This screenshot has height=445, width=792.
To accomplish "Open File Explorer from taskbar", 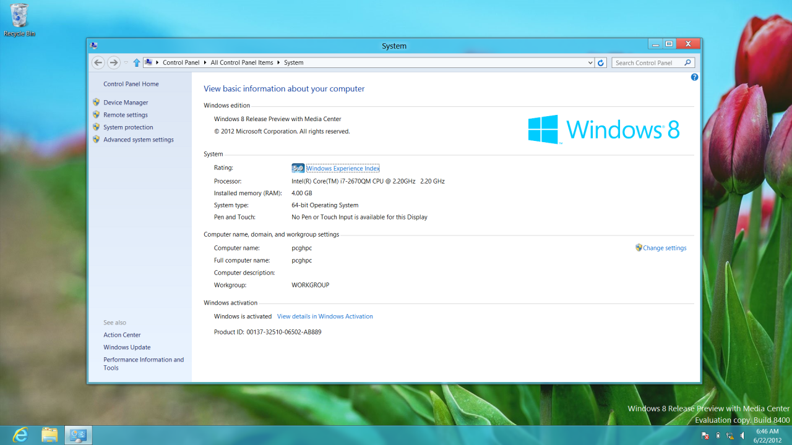I will point(49,435).
